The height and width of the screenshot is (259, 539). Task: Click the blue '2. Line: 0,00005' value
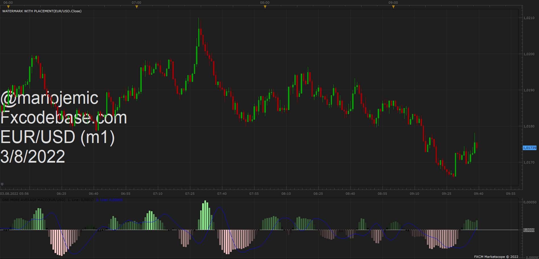(x=109, y=200)
